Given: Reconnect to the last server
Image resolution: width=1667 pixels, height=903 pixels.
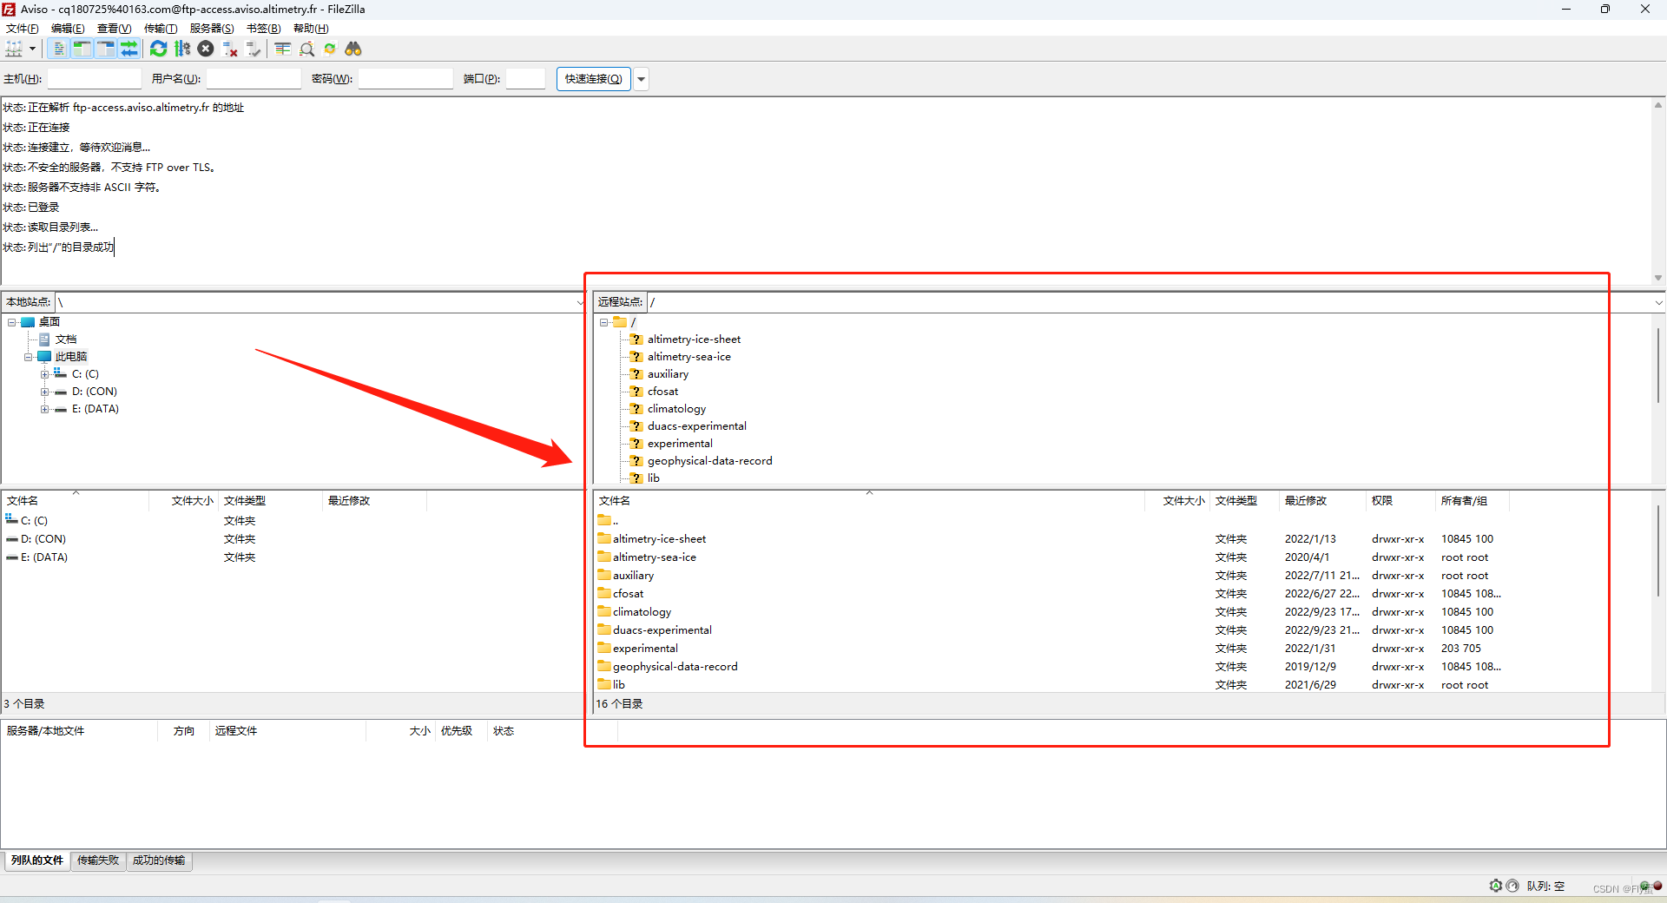Looking at the screenshot, I should click(254, 49).
